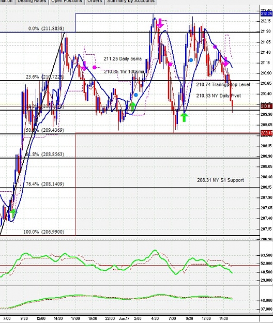Image resolution: width=273 pixels, height=323 pixels.
Task: Click the magenta sell arrow above 'Trailing Stop Level'
Action: click(x=225, y=62)
